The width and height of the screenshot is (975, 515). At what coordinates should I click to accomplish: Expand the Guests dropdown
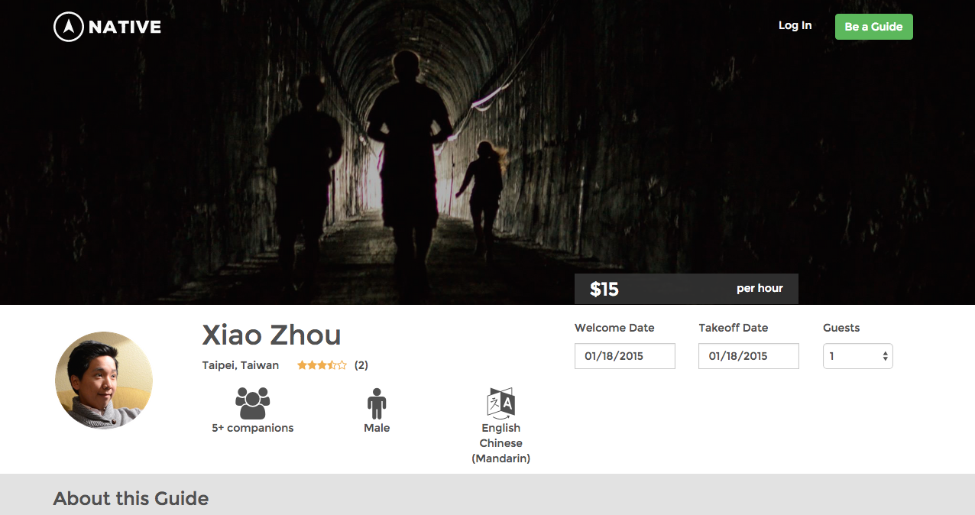(x=857, y=356)
